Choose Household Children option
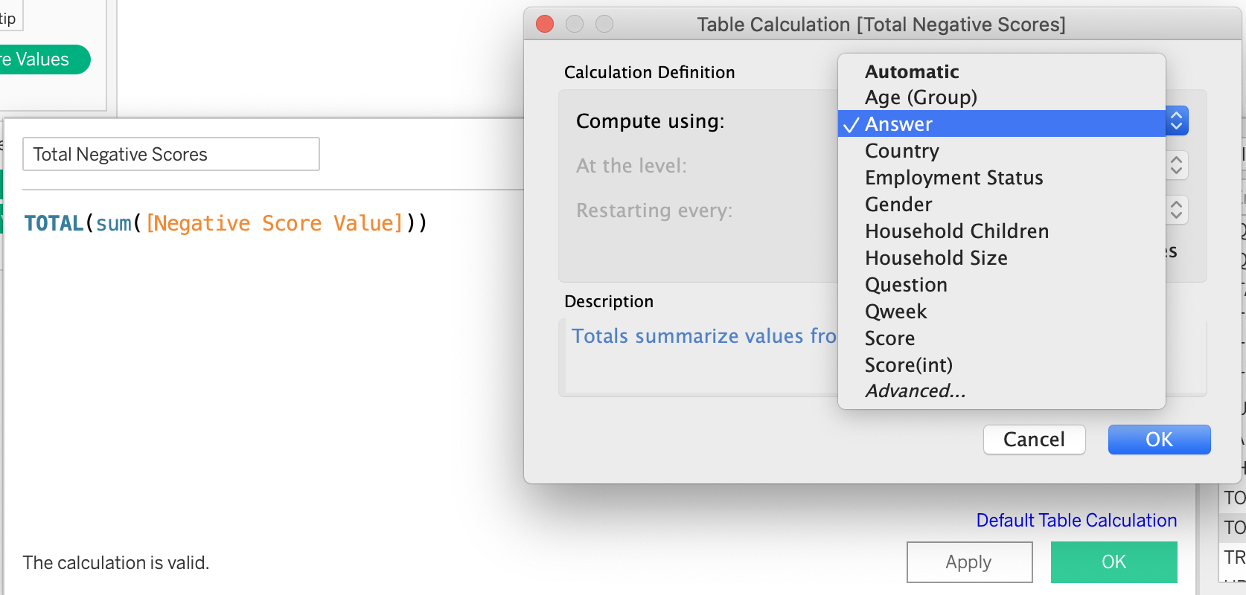The image size is (1246, 595). pos(956,231)
